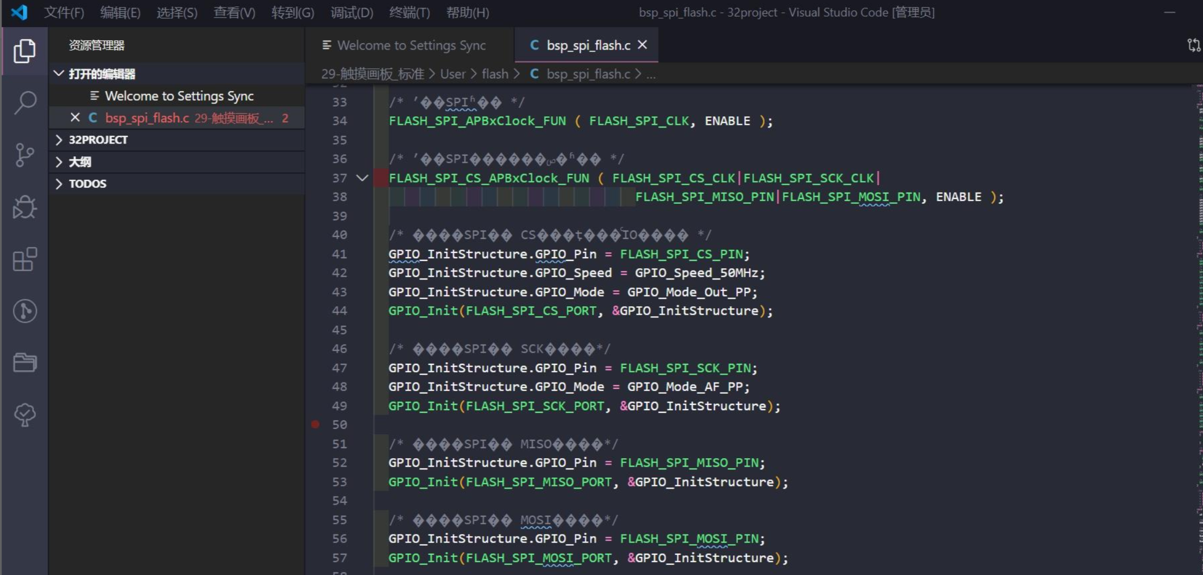This screenshot has width=1203, height=575.
Task: Select bsp_spi_flash.c row in open editors
Action: tap(177, 118)
